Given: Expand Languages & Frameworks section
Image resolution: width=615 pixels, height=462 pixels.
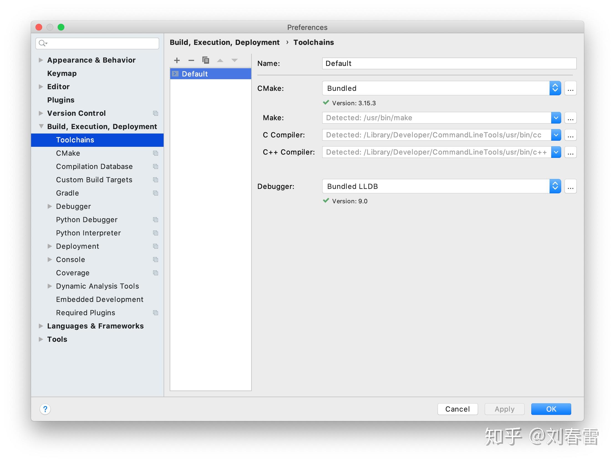Looking at the screenshot, I should 41,326.
